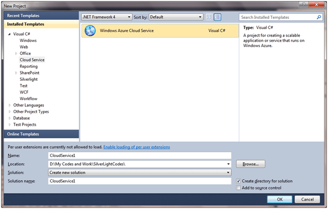Switch to small icons view

(209, 17)
